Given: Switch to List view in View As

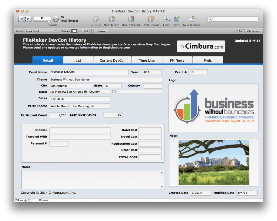Looking at the screenshot, I should 80,31.
